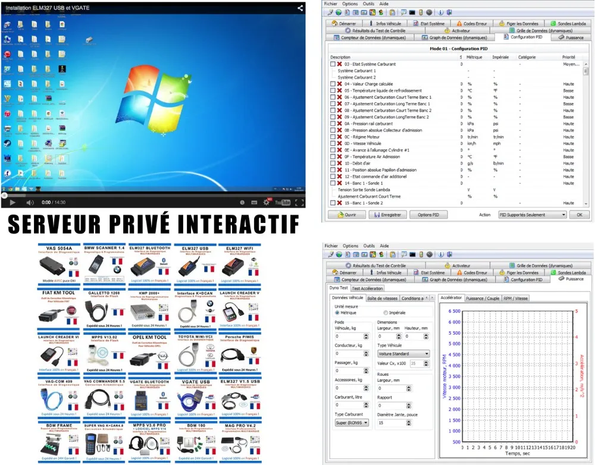Switch to the Codes Erreur tab in the top window
595x465 pixels.
pos(472,24)
